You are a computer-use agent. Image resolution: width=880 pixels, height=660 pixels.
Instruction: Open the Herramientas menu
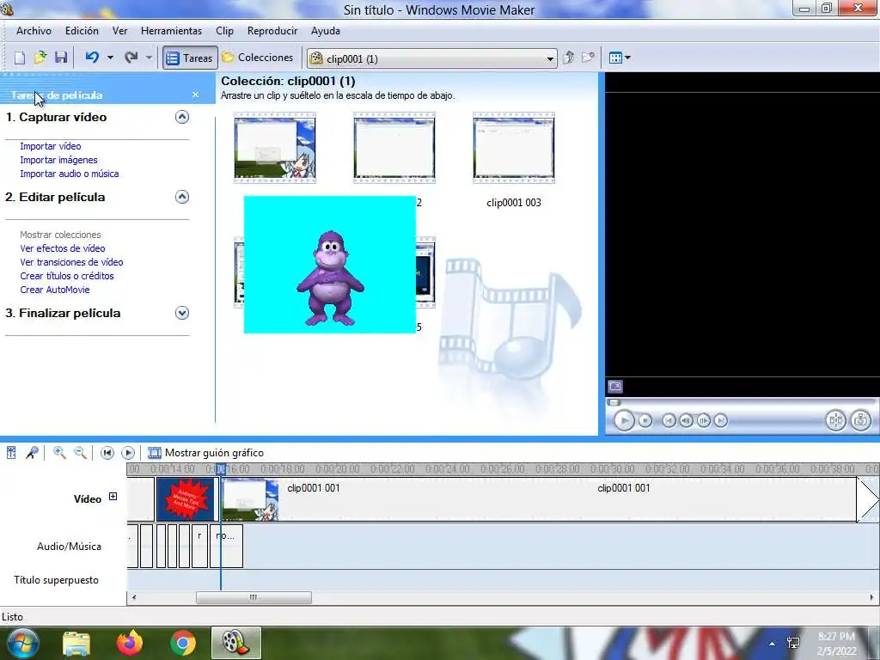171,31
